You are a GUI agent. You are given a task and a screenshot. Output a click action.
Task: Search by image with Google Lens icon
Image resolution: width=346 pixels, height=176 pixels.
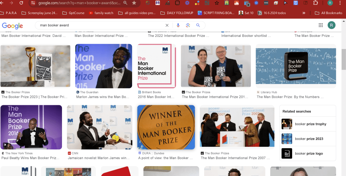(188, 25)
